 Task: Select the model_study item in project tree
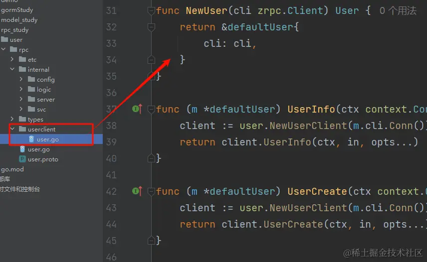click(x=19, y=20)
